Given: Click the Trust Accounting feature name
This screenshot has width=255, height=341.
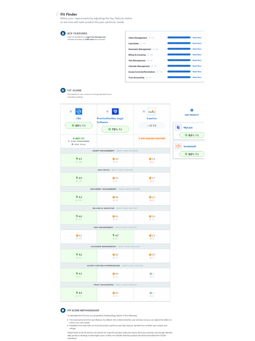Looking at the screenshot, I should (136, 77).
